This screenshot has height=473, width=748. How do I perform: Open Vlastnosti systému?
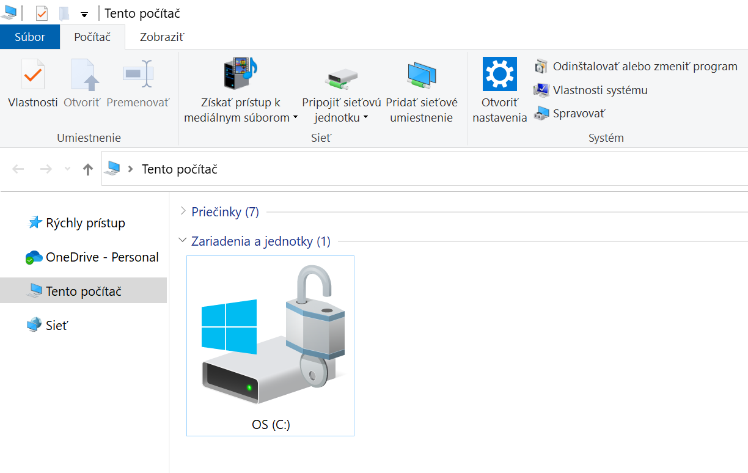point(599,90)
